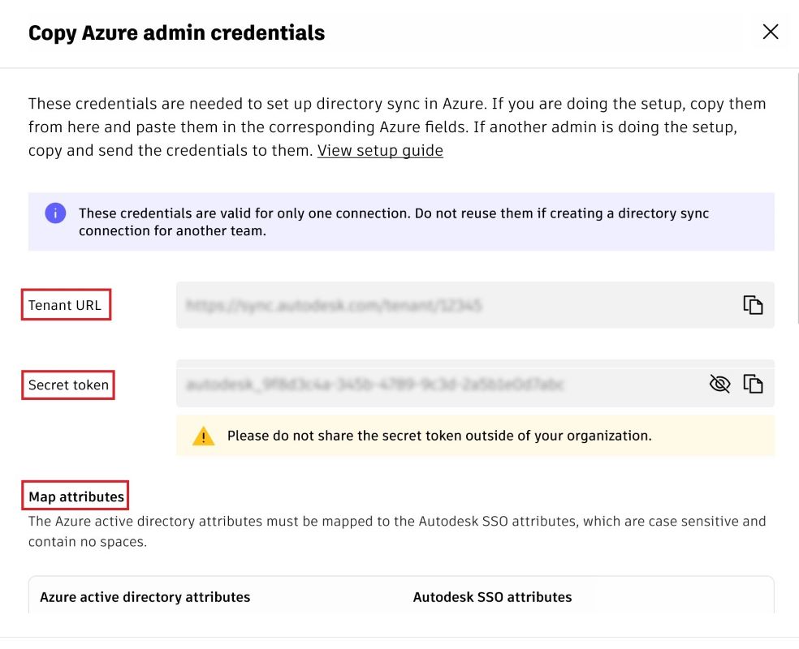The height and width of the screenshot is (649, 799).
Task: Select the Secret token value field
Action: point(438,384)
